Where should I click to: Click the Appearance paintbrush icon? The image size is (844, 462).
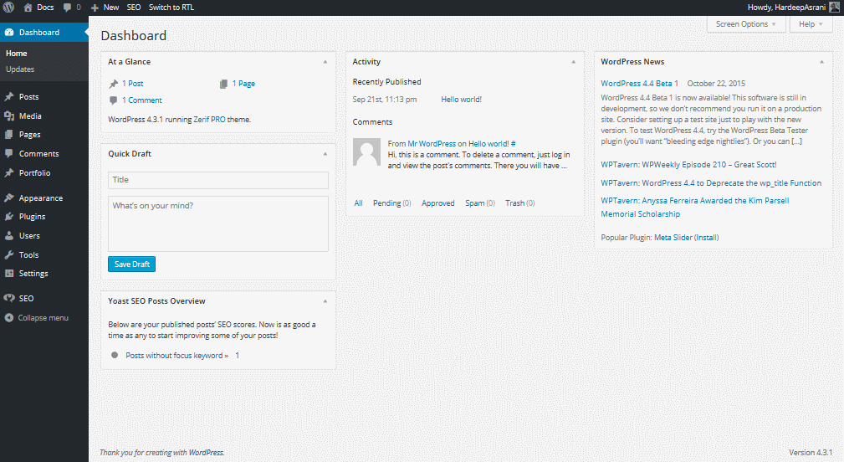[9, 198]
